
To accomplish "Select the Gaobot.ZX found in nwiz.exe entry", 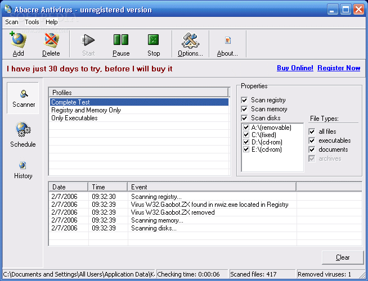I will pyautogui.click(x=205, y=205).
